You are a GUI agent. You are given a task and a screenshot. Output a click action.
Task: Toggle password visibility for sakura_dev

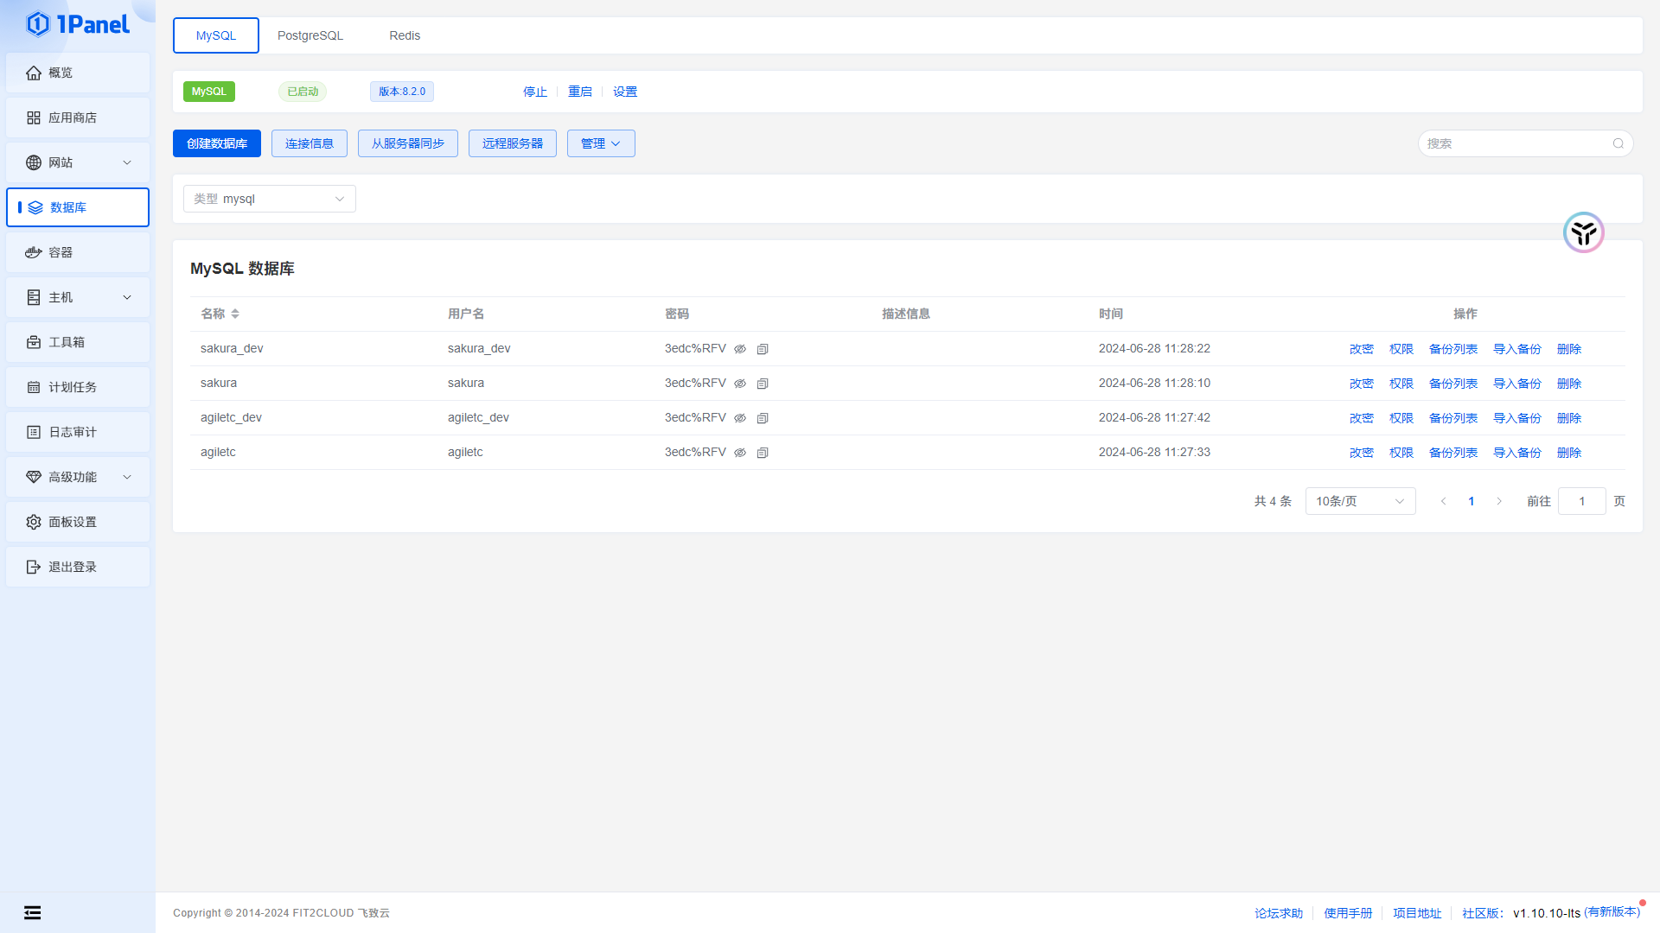click(x=740, y=349)
